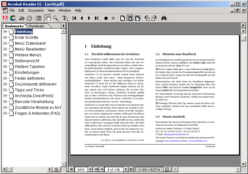Open the document pane arrow menu
The height and width of the screenshot is (174, 248).
pyautogui.click(x=243, y=25)
